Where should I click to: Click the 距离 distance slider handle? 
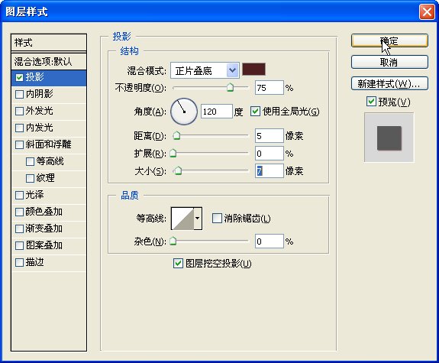click(x=176, y=136)
